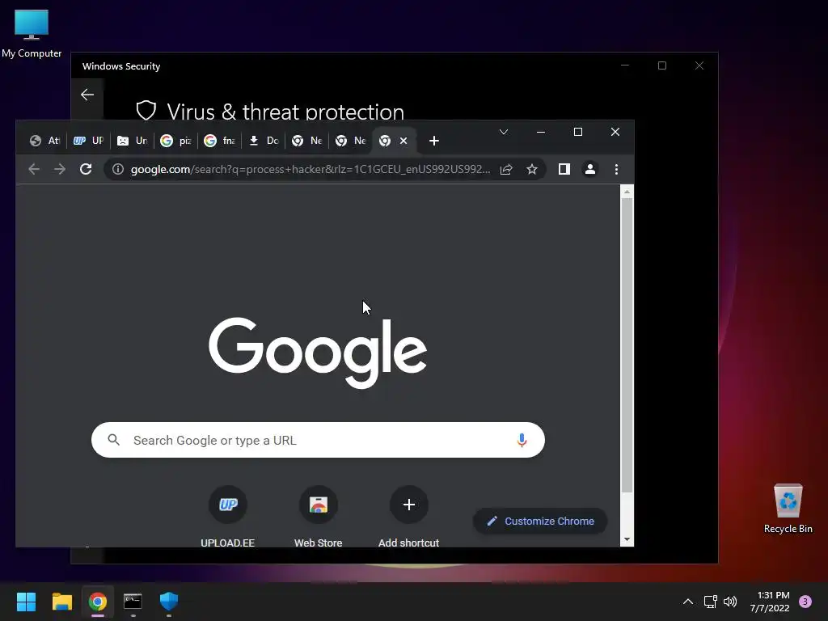Switch to the Downloads 'Do' tab
This screenshot has width=828, height=621.
[264, 141]
